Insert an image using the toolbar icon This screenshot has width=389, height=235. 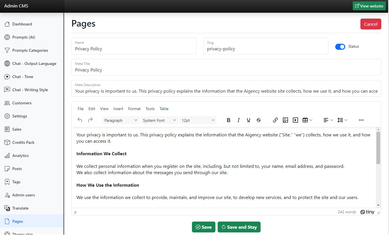(x=285, y=120)
